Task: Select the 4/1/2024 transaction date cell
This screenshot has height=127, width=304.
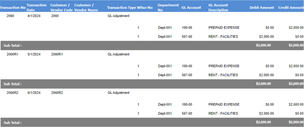Action: click(x=34, y=16)
